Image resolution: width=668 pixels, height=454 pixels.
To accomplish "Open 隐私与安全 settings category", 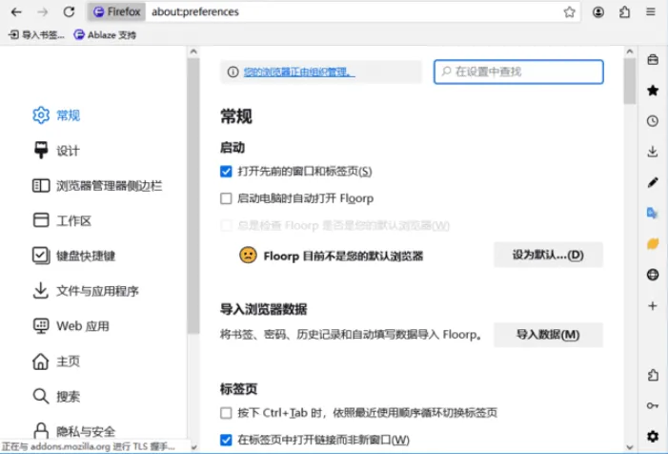I will [x=74, y=431].
